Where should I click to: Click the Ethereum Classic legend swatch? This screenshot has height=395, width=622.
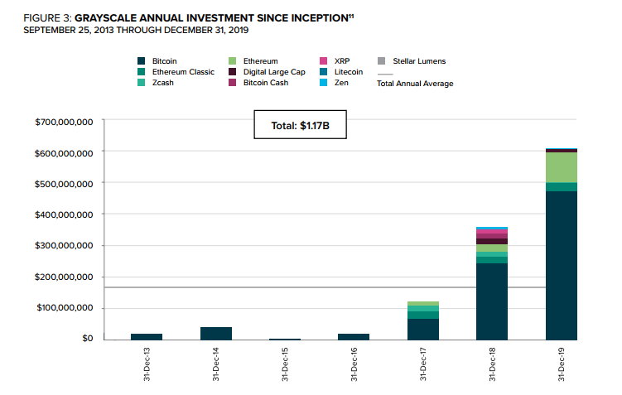142,72
